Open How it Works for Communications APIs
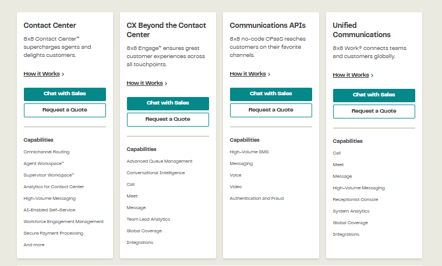 [x=250, y=74]
